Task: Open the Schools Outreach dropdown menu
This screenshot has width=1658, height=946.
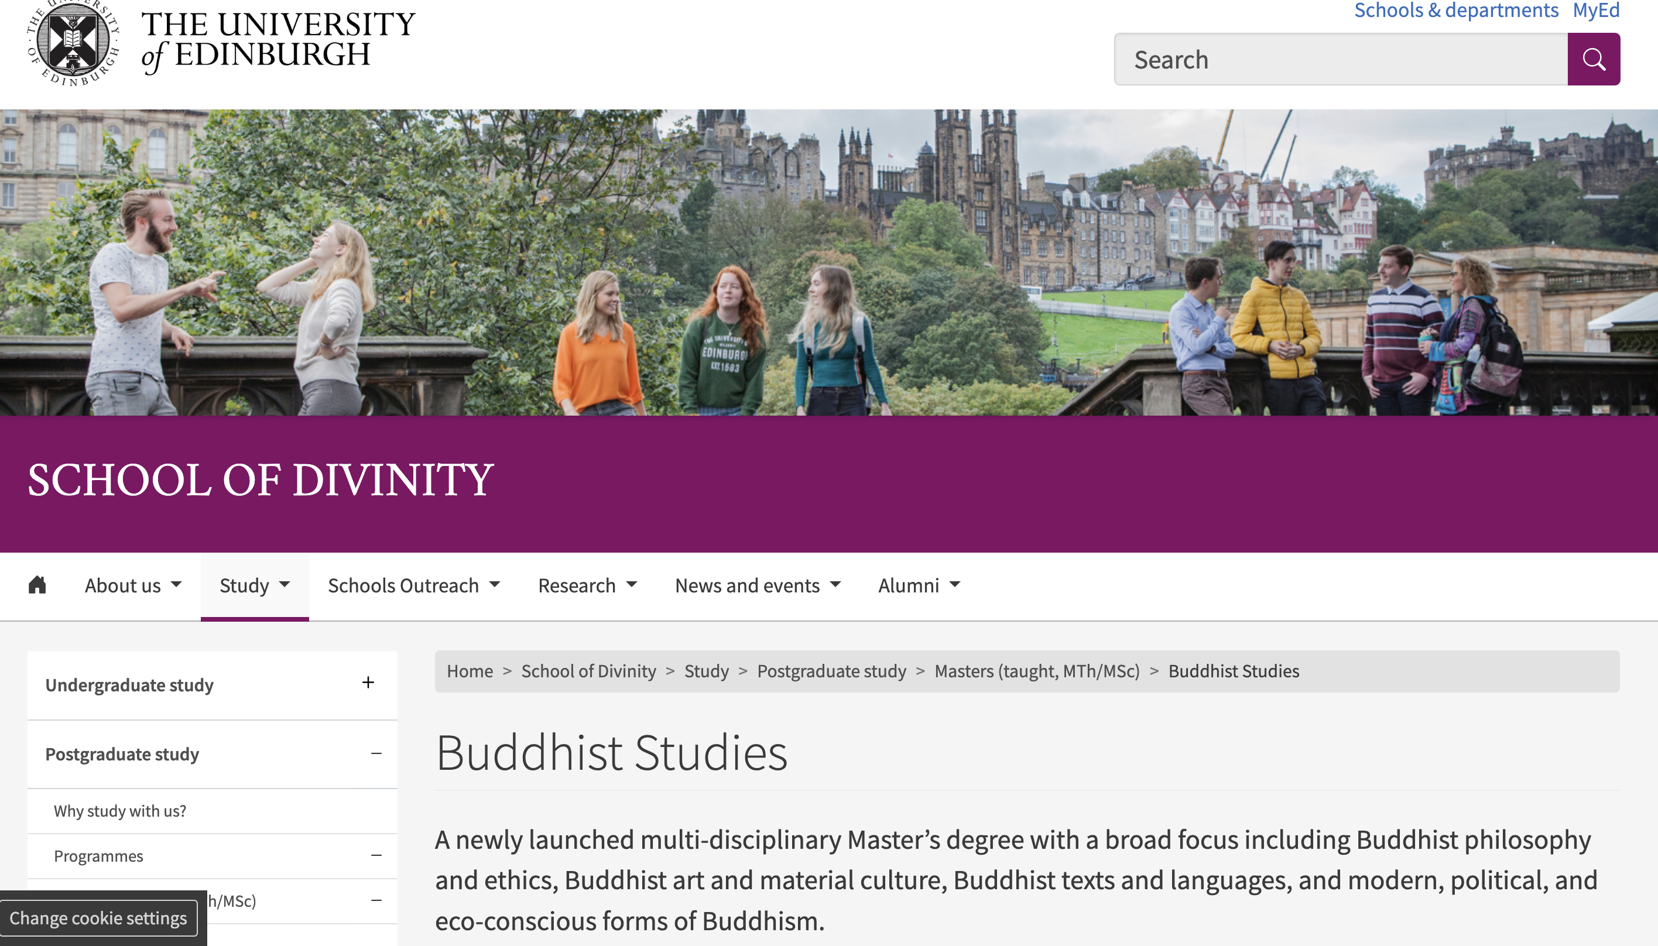Action: [414, 585]
